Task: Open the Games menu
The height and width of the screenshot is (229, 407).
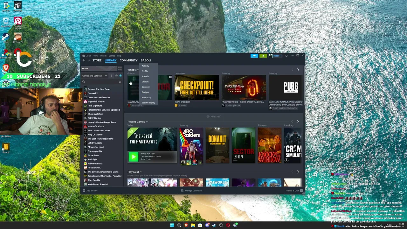Action: (x=112, y=56)
